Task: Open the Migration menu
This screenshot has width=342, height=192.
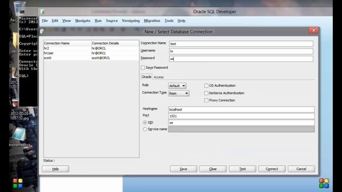Action: (x=152, y=21)
